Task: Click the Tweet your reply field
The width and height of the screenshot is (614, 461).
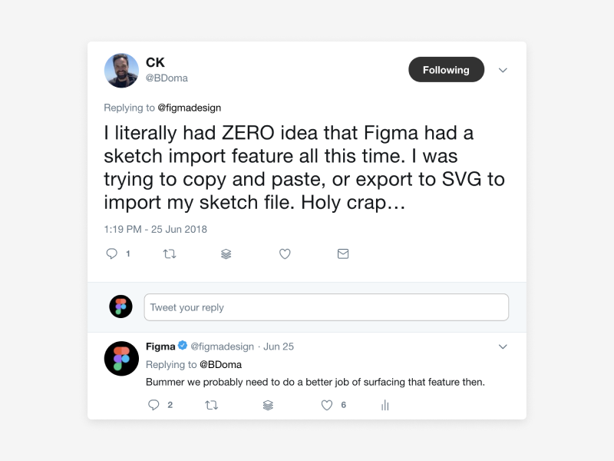Action: [326, 307]
